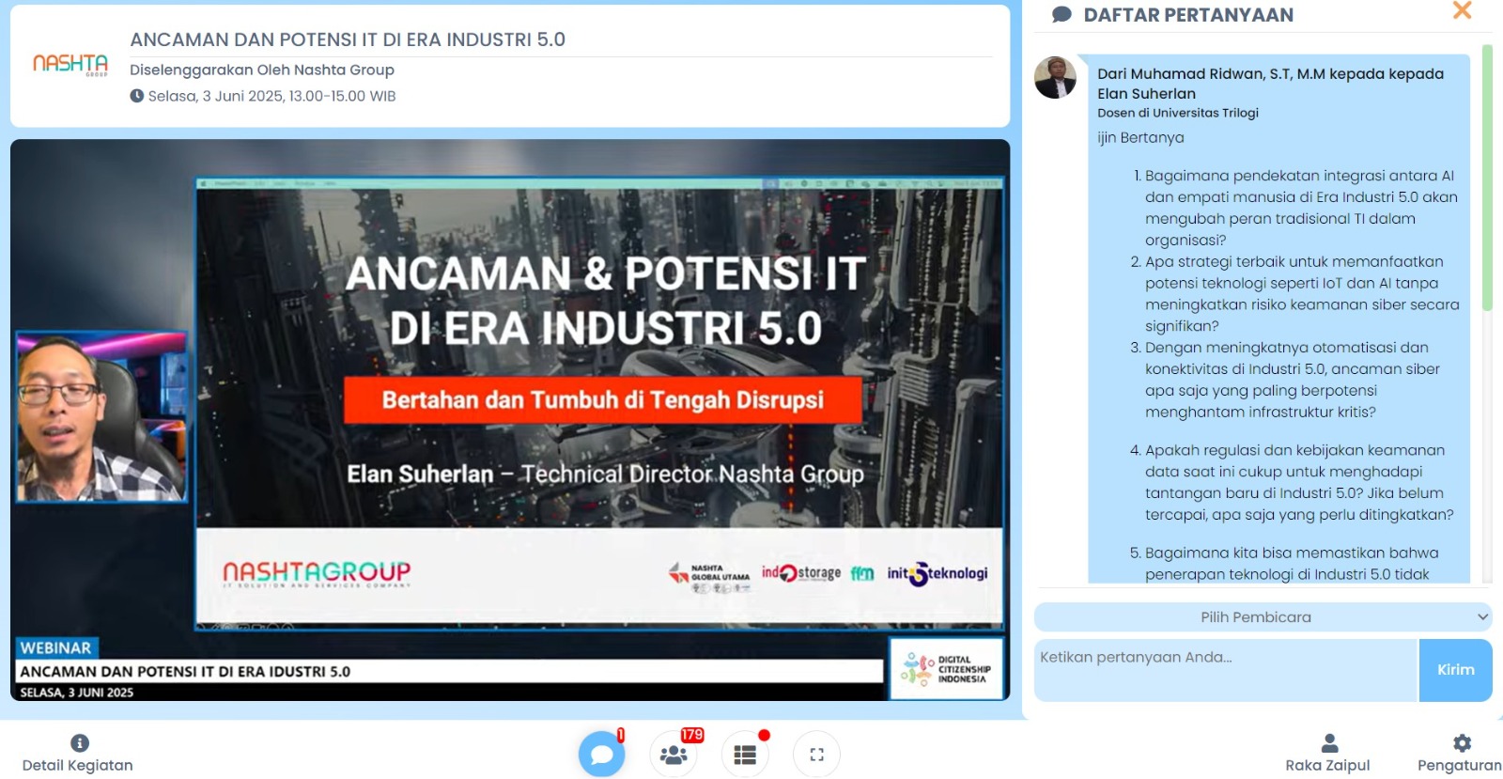
Task: Click the Digital Citizenship Indonesia logo
Action: tap(946, 669)
